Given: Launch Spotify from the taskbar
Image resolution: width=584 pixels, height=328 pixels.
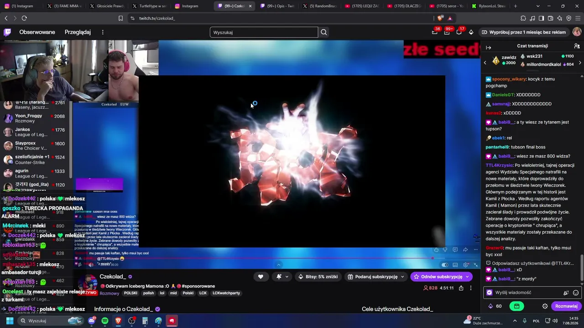Looking at the screenshot, I should pos(105,321).
